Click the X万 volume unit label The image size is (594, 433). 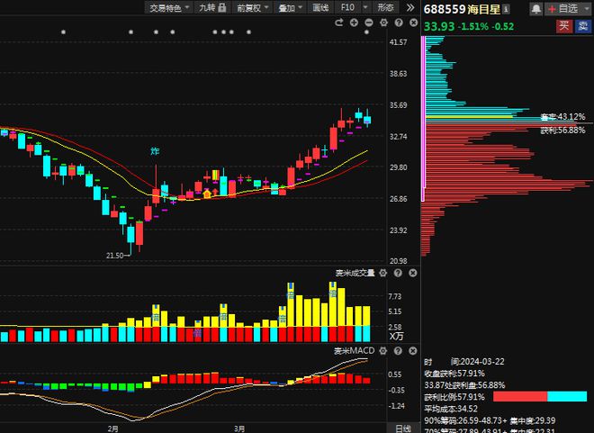(396, 336)
